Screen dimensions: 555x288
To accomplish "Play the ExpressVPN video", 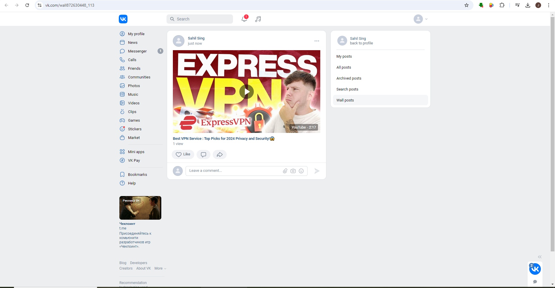I will click(247, 92).
